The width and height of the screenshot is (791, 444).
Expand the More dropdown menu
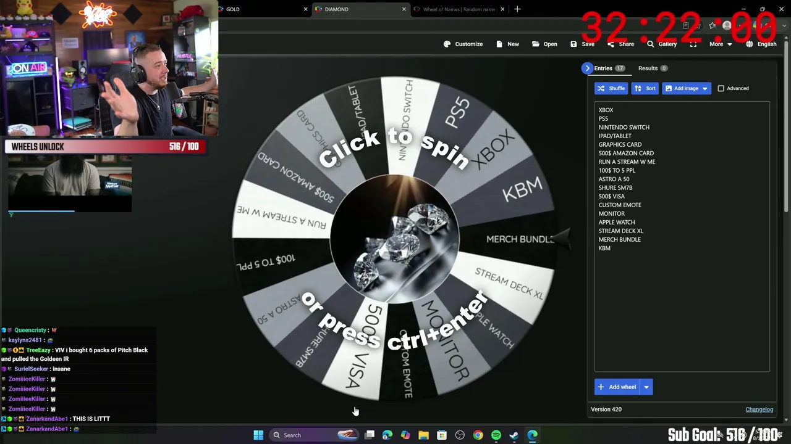[x=721, y=44]
